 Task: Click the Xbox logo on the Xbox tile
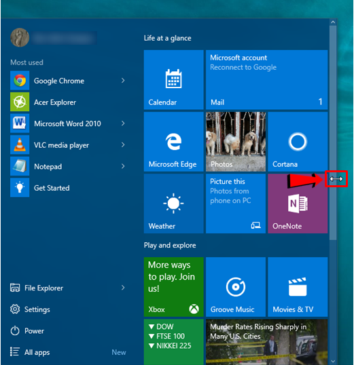[194, 309]
